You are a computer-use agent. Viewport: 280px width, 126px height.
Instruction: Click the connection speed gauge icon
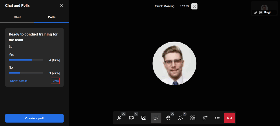(x=194, y=6)
